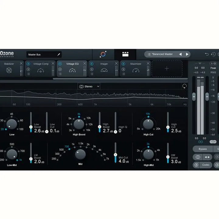
Task: Toggle the Codec preview power button
Action: coord(196,165)
